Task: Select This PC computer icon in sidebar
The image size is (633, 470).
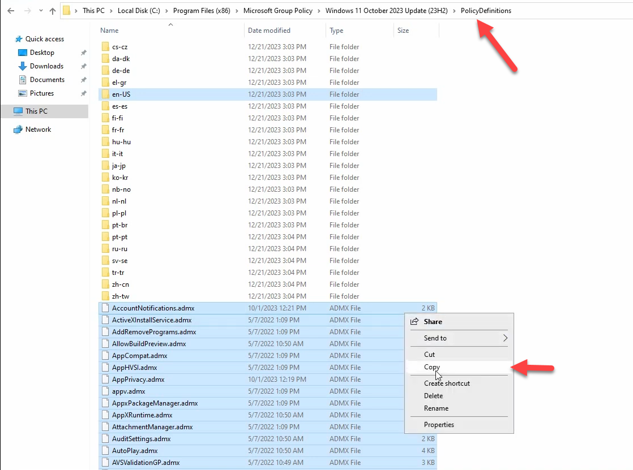Action: pos(18,111)
